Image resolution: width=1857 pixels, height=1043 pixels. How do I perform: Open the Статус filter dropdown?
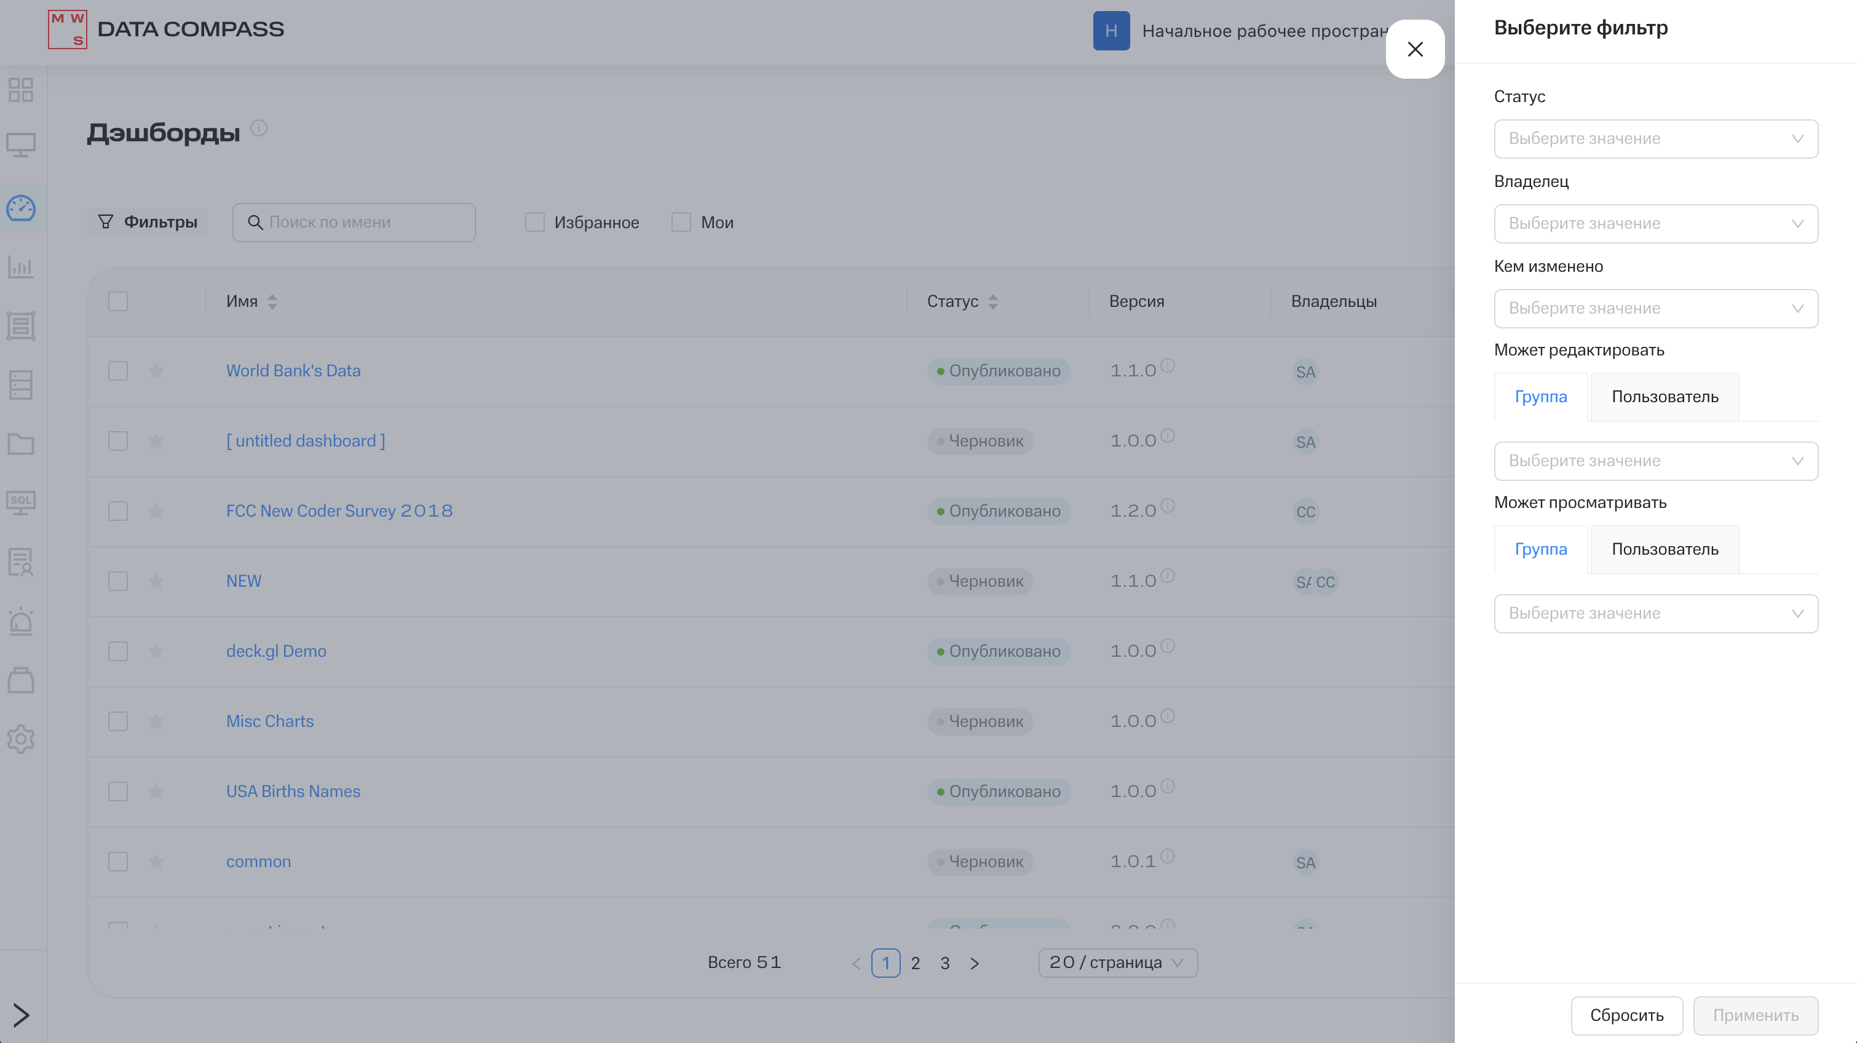pos(1655,138)
